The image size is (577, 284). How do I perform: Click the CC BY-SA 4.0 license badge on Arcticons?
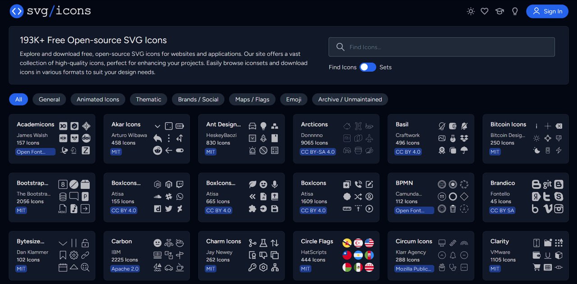318,152
